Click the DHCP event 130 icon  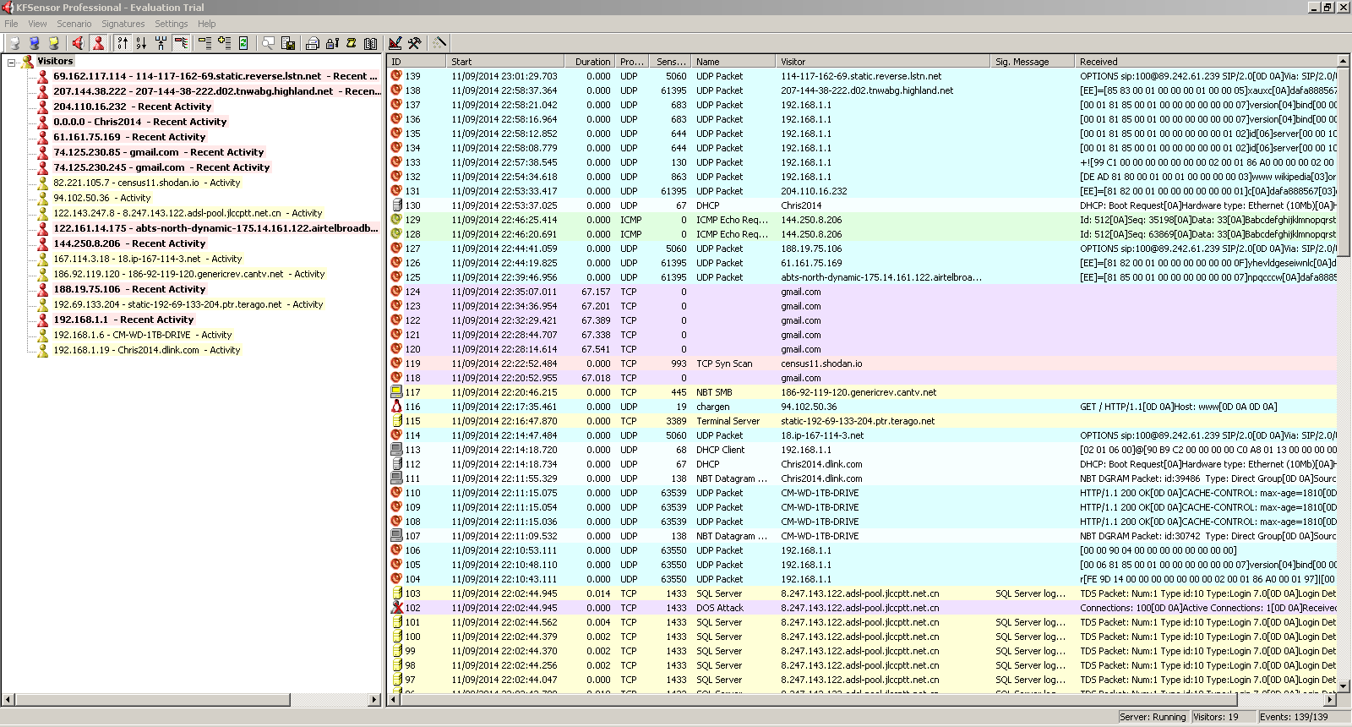click(396, 205)
